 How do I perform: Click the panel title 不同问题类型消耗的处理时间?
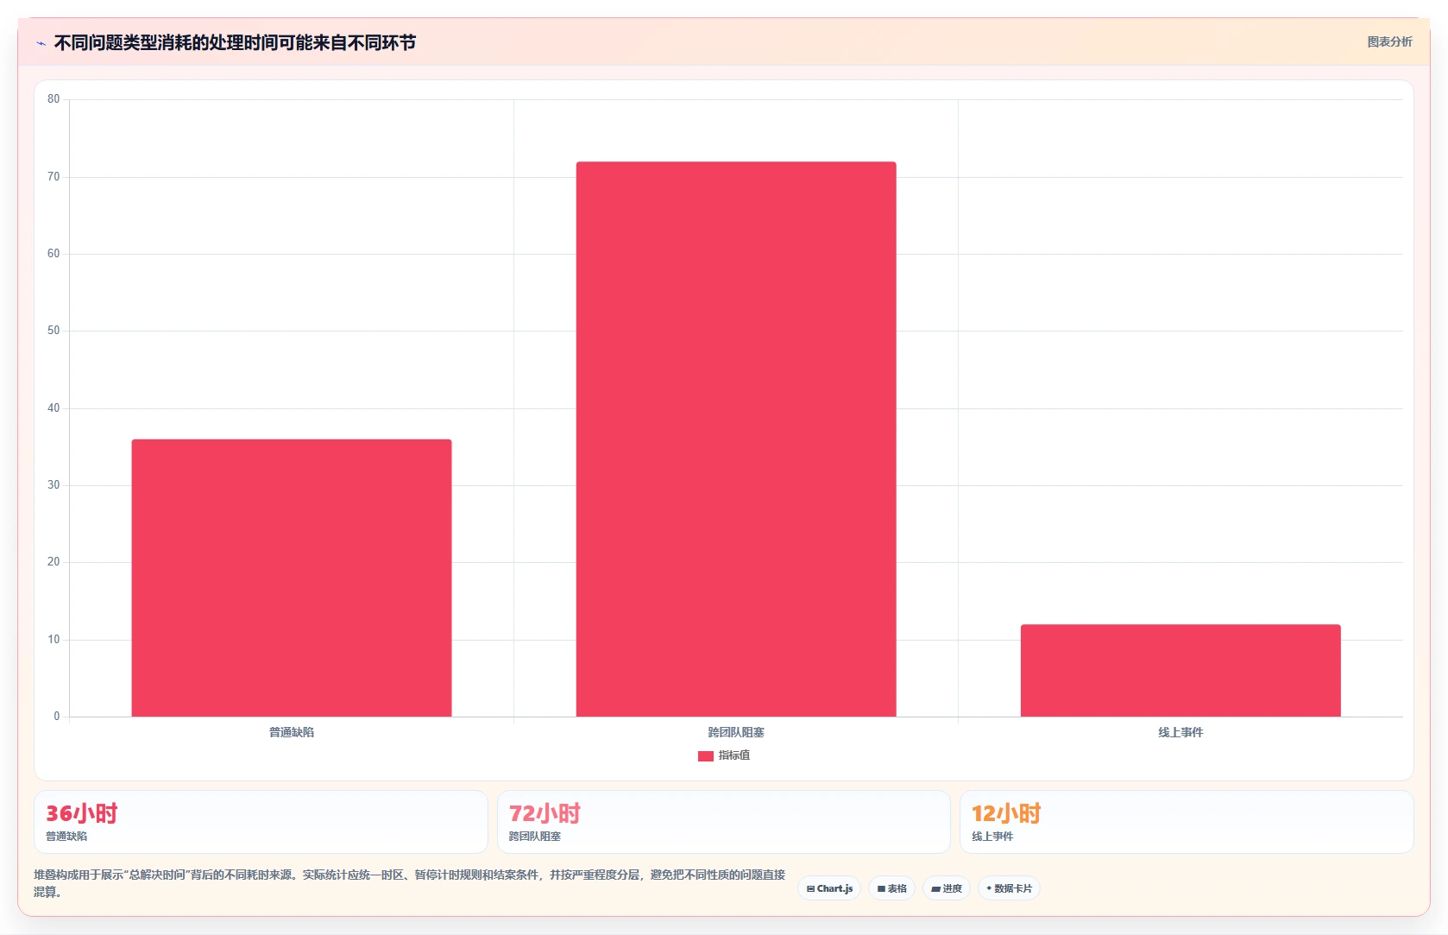[x=235, y=42]
